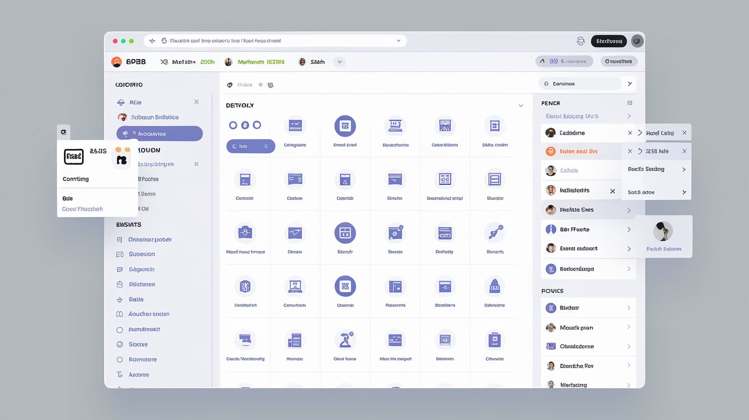749x420 pixels.
Task: Click the circular icon left of the dark title-bar pill
Action: [x=581, y=41]
